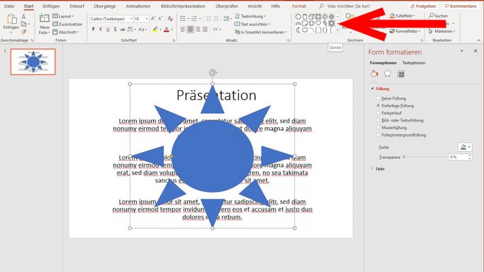The width and height of the screenshot is (484, 272).
Task: Click the Suchen button
Action: point(438,16)
